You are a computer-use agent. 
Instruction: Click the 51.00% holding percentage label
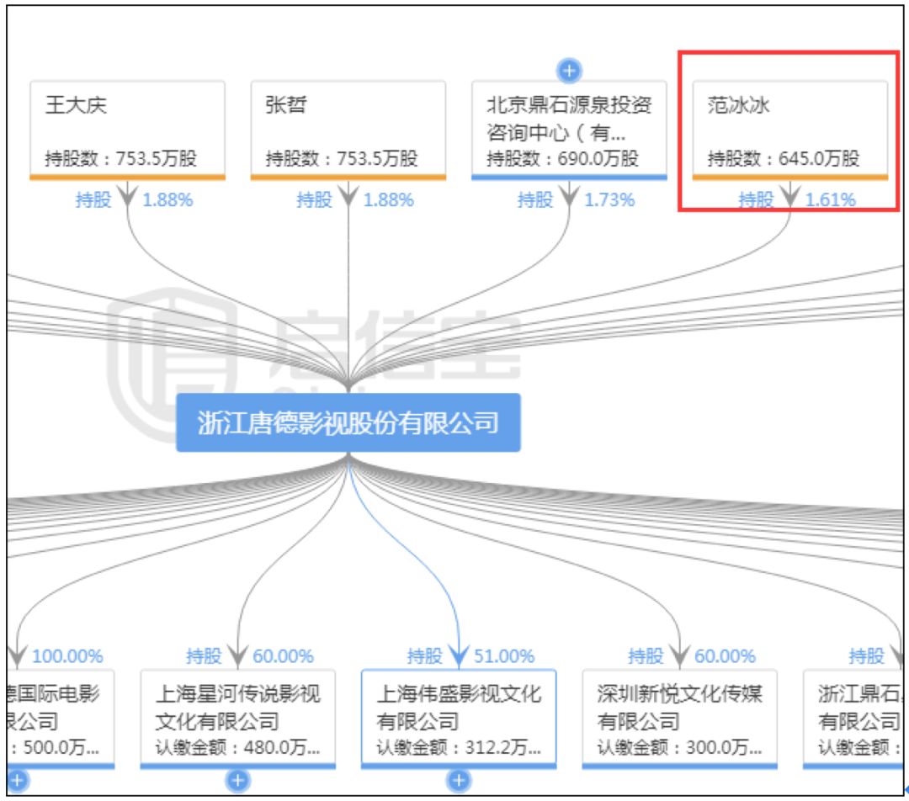pyautogui.click(x=504, y=656)
